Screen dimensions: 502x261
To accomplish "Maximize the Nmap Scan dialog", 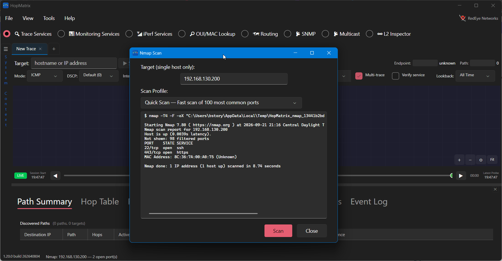I will click(312, 53).
